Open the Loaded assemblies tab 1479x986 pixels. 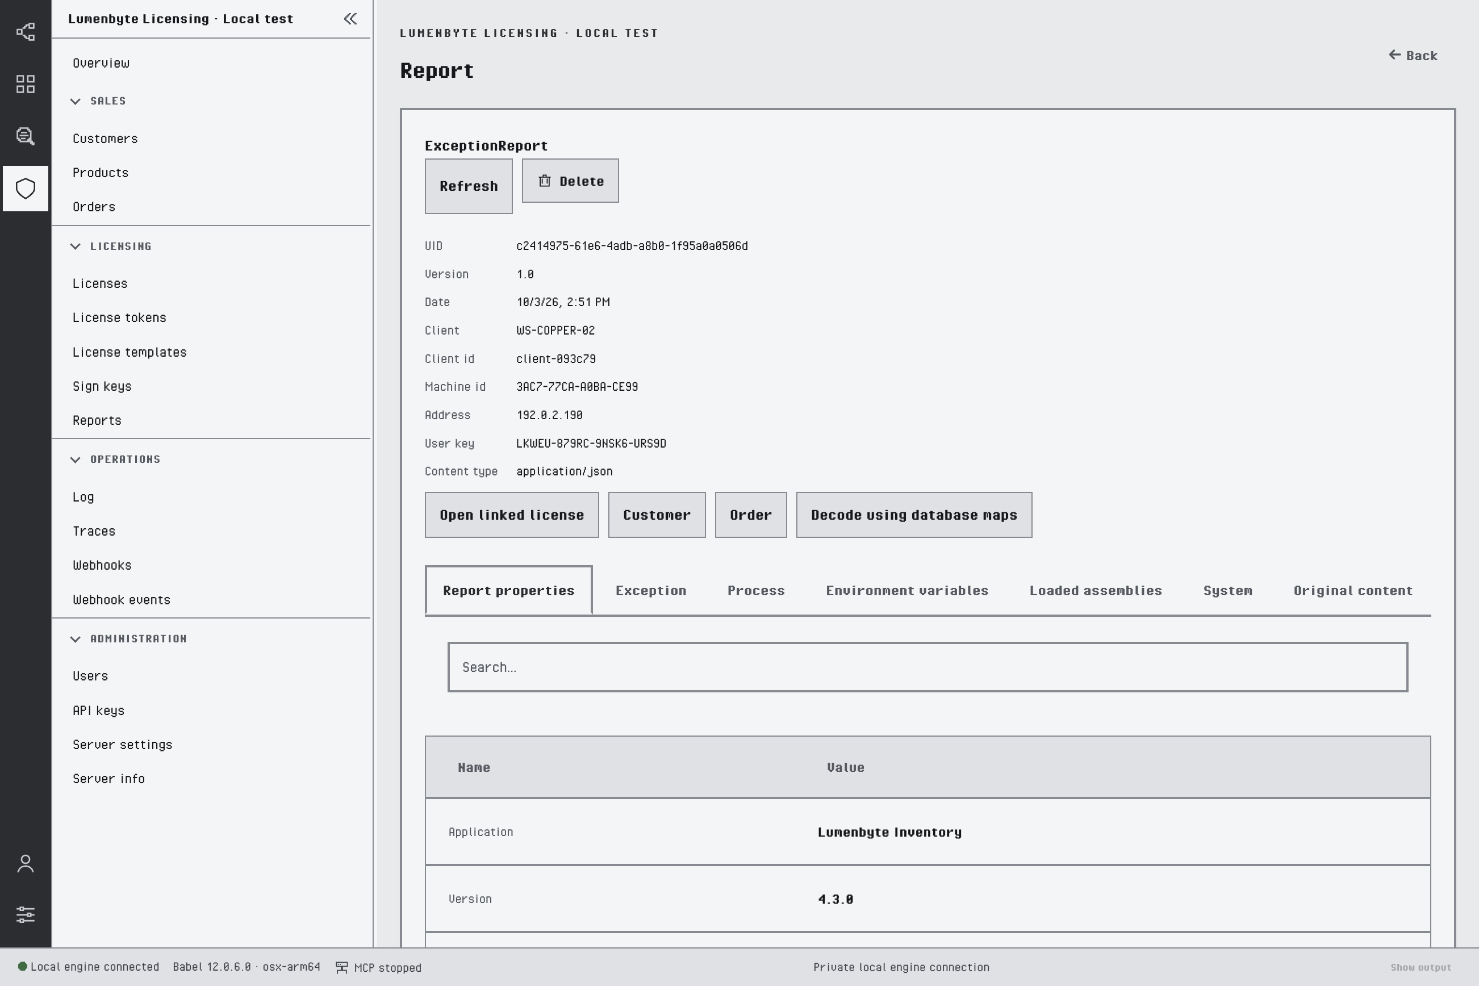(x=1096, y=591)
